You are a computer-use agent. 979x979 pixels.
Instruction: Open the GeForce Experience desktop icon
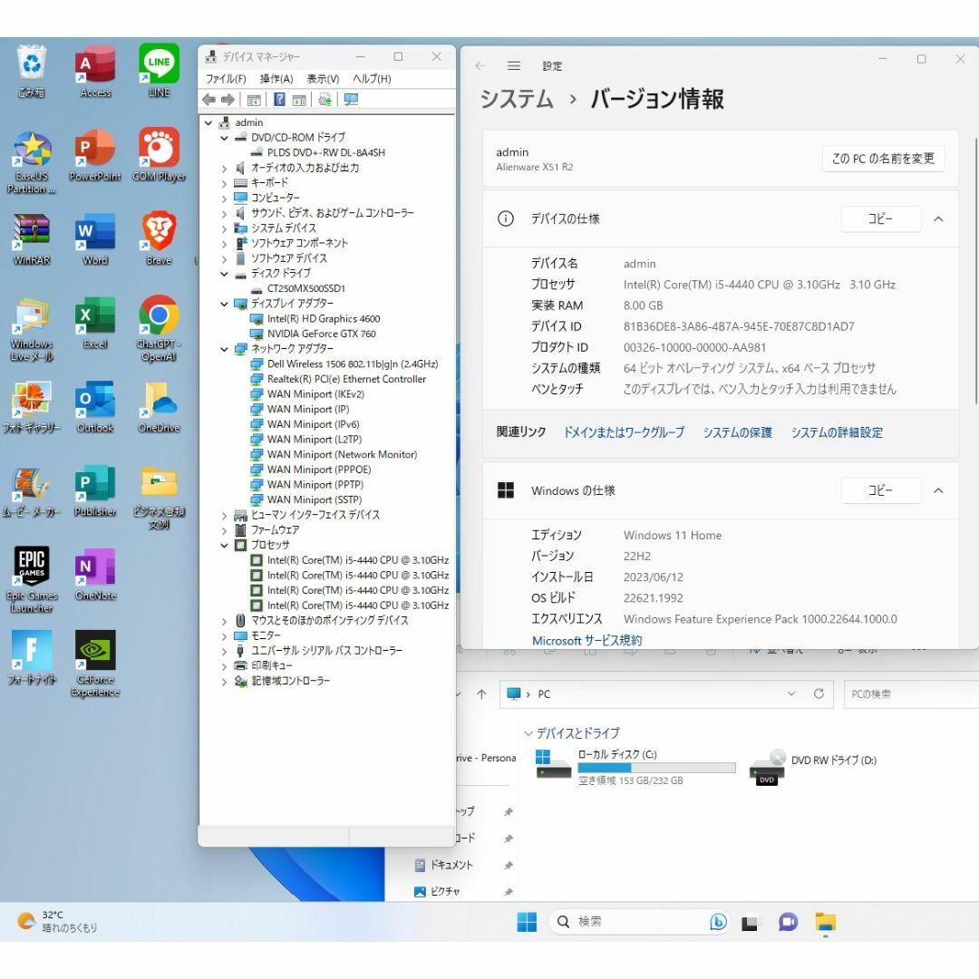95,664
